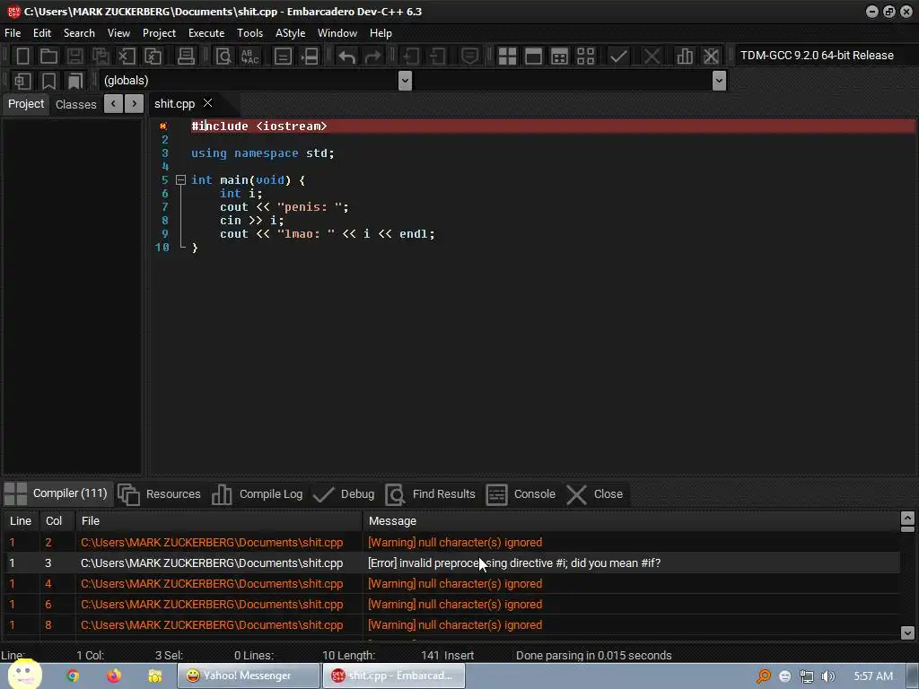Collapse the main function fold marker

180,179
